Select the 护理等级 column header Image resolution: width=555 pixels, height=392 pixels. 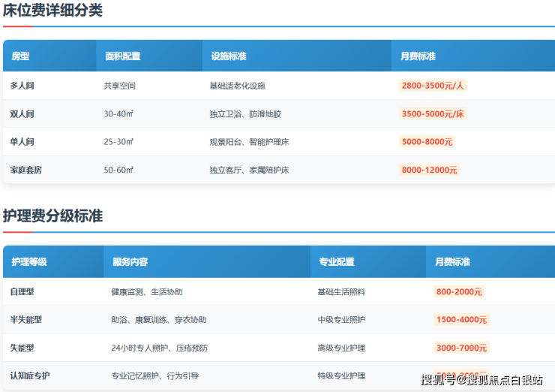tap(29, 262)
